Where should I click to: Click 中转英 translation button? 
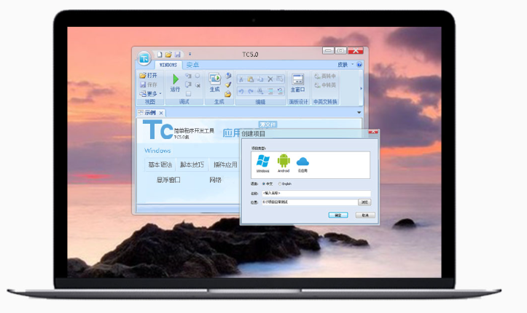(x=325, y=85)
